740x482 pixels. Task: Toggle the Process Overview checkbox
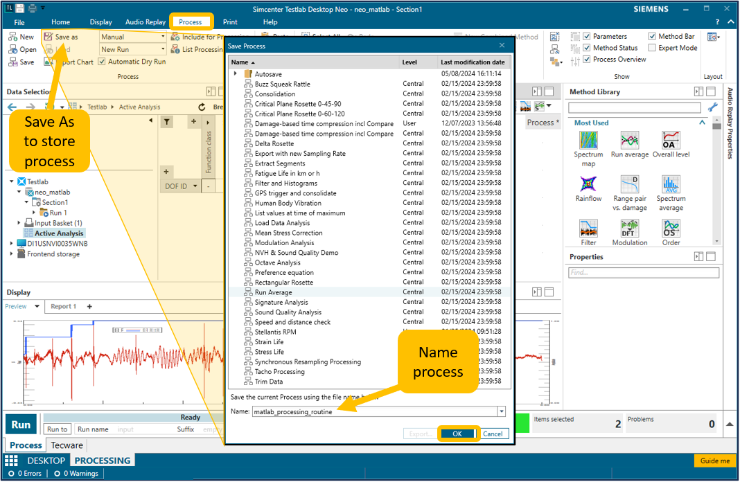tap(587, 60)
